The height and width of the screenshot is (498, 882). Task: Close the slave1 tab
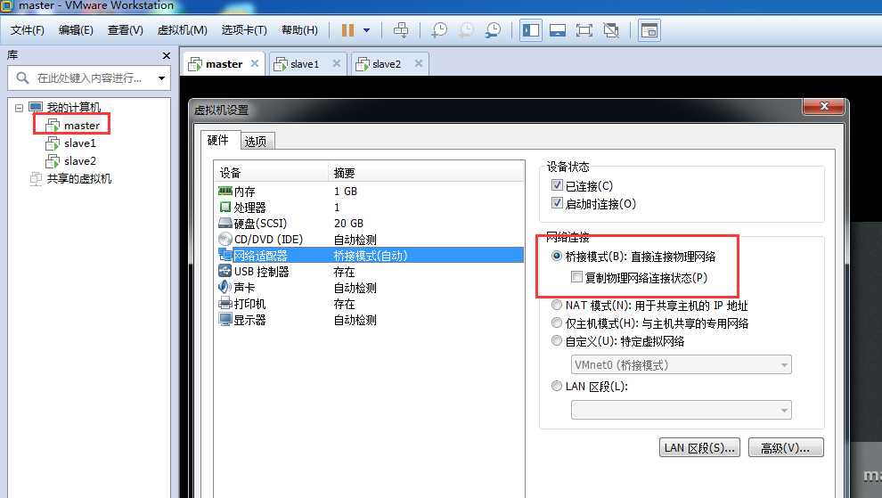337,63
